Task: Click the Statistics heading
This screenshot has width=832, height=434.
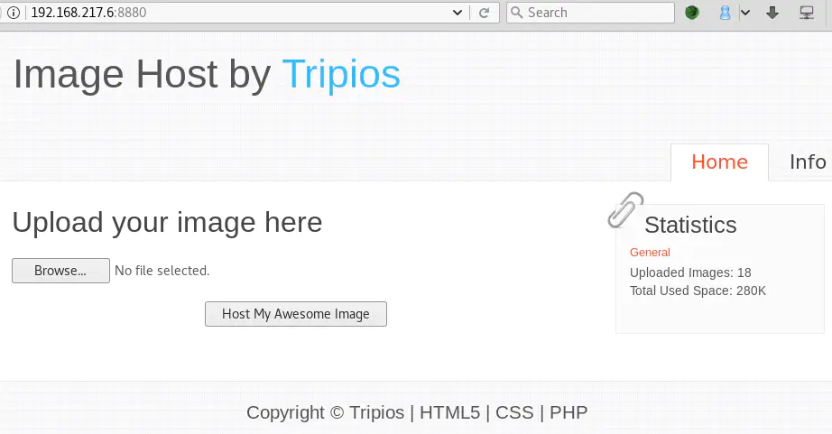Action: [690, 225]
